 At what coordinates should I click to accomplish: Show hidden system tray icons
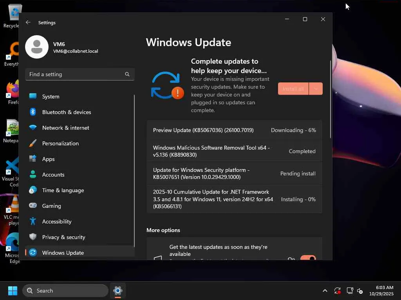click(325, 291)
